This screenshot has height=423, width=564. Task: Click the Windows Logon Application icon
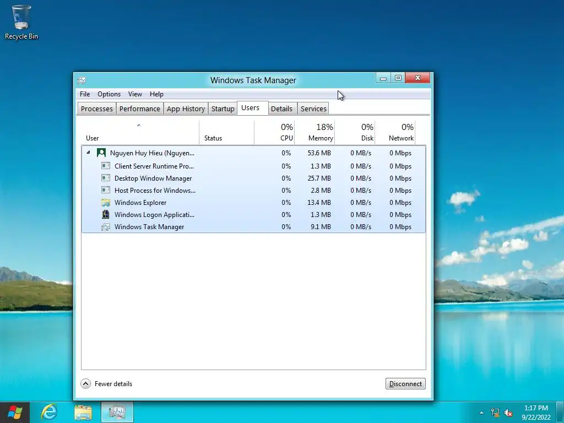point(105,214)
